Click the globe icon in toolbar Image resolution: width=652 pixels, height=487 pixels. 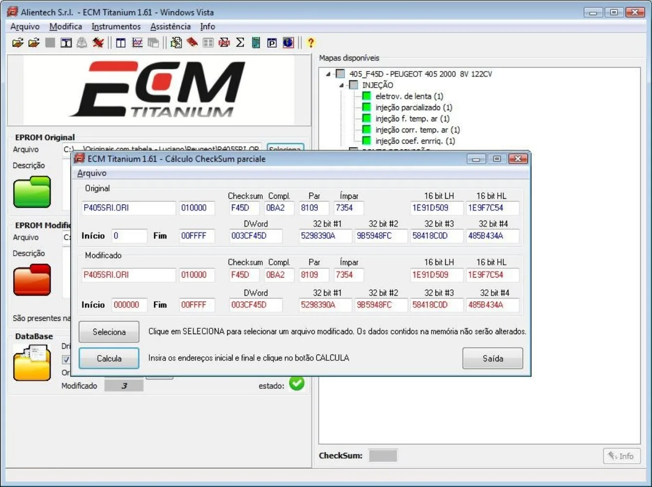coord(288,43)
